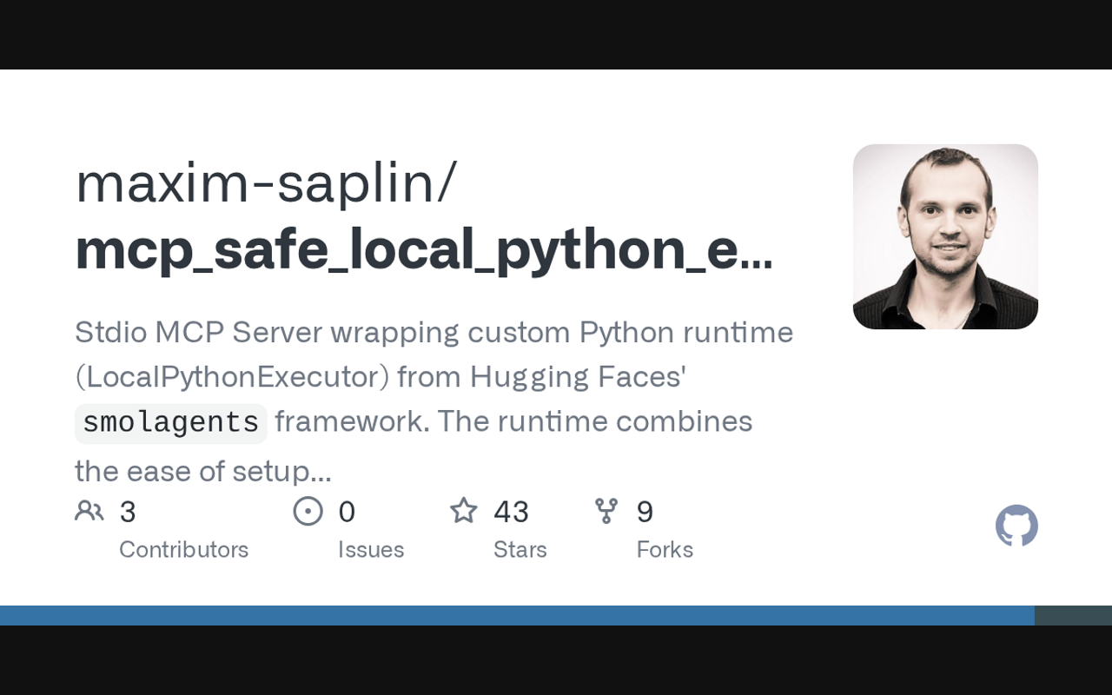Click the text '(LocalPythonExecutor) from Hugging Faces''
The height and width of the screenshot is (695, 1112).
(x=381, y=377)
